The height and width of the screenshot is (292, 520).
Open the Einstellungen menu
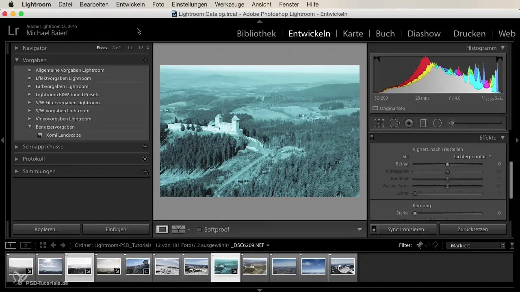189,4
